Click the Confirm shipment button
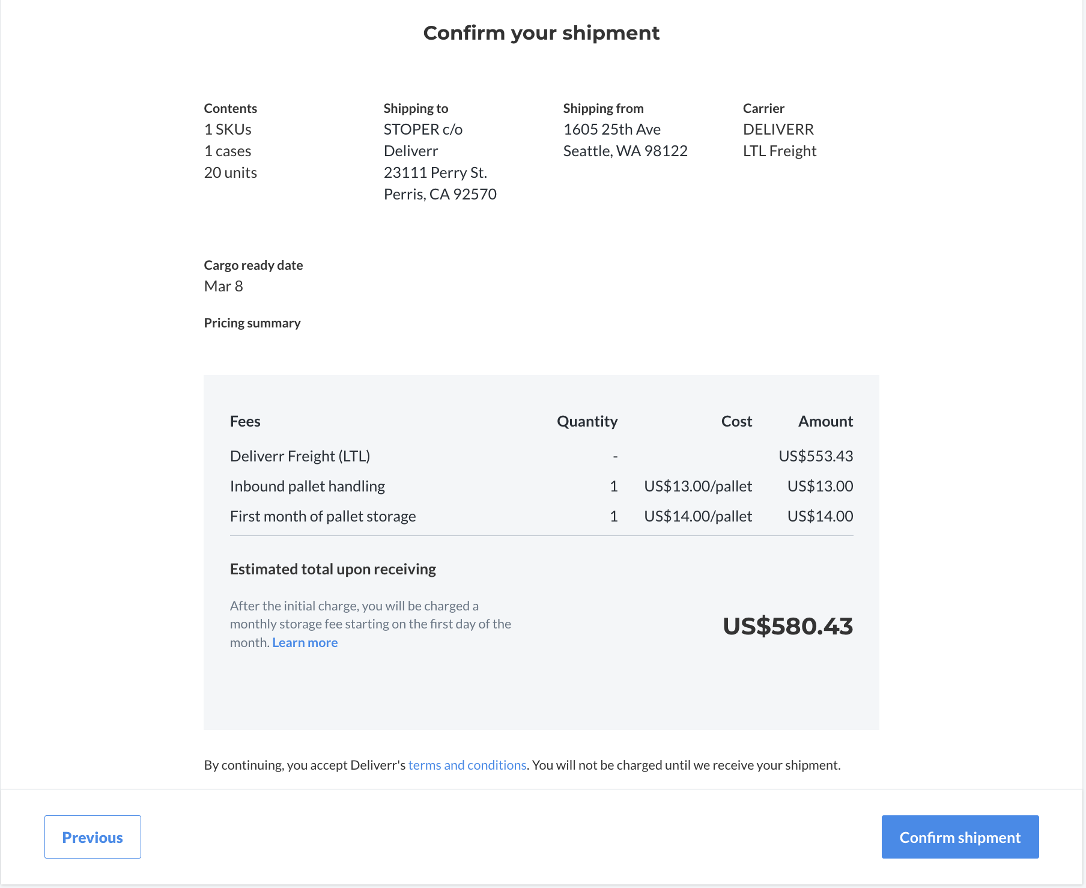This screenshot has height=888, width=1086. click(x=960, y=837)
